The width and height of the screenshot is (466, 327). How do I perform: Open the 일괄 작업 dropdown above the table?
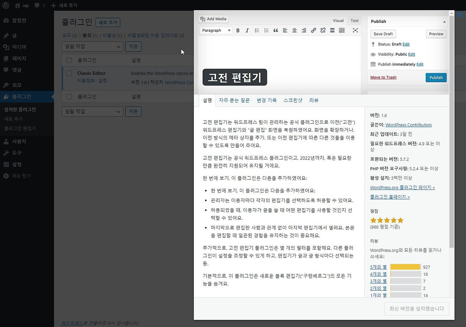point(92,47)
